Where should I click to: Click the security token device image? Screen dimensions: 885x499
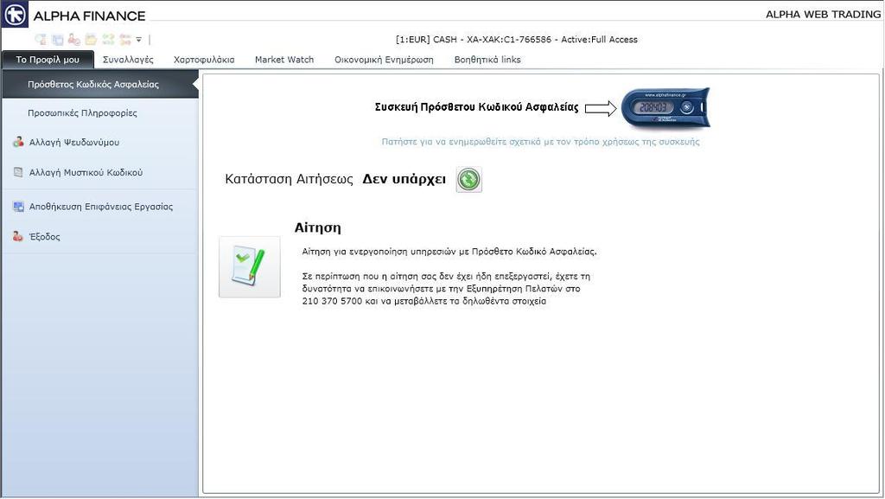665,107
